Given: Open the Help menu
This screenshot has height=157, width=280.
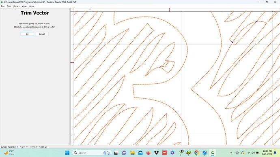Looking at the screenshot, I should coord(31,6).
